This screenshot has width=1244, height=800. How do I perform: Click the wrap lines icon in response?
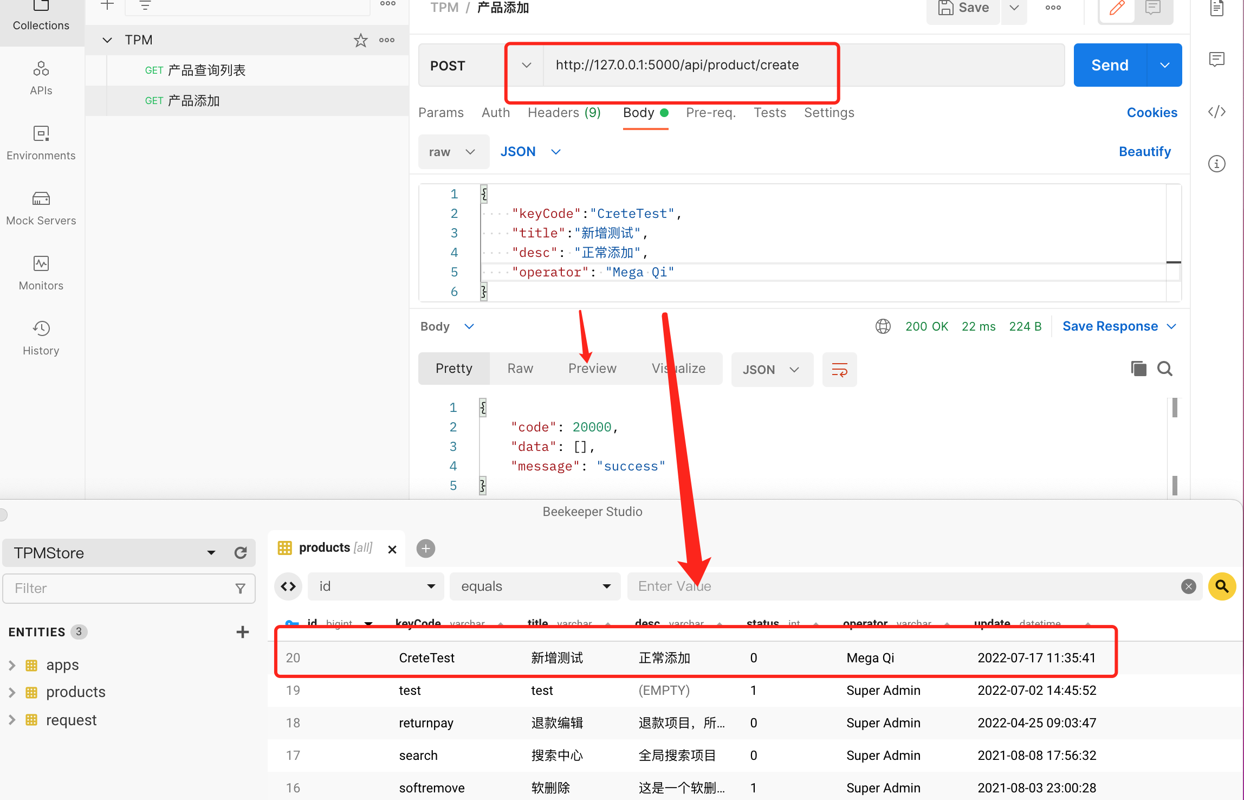coord(839,370)
